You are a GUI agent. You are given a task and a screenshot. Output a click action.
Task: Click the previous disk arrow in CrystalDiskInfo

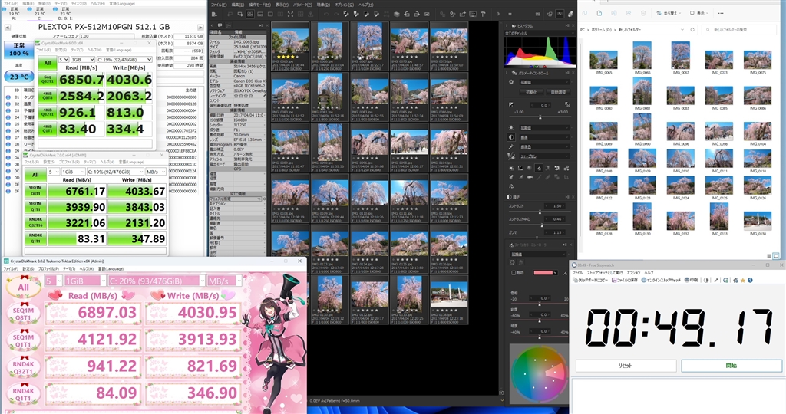click(8, 27)
